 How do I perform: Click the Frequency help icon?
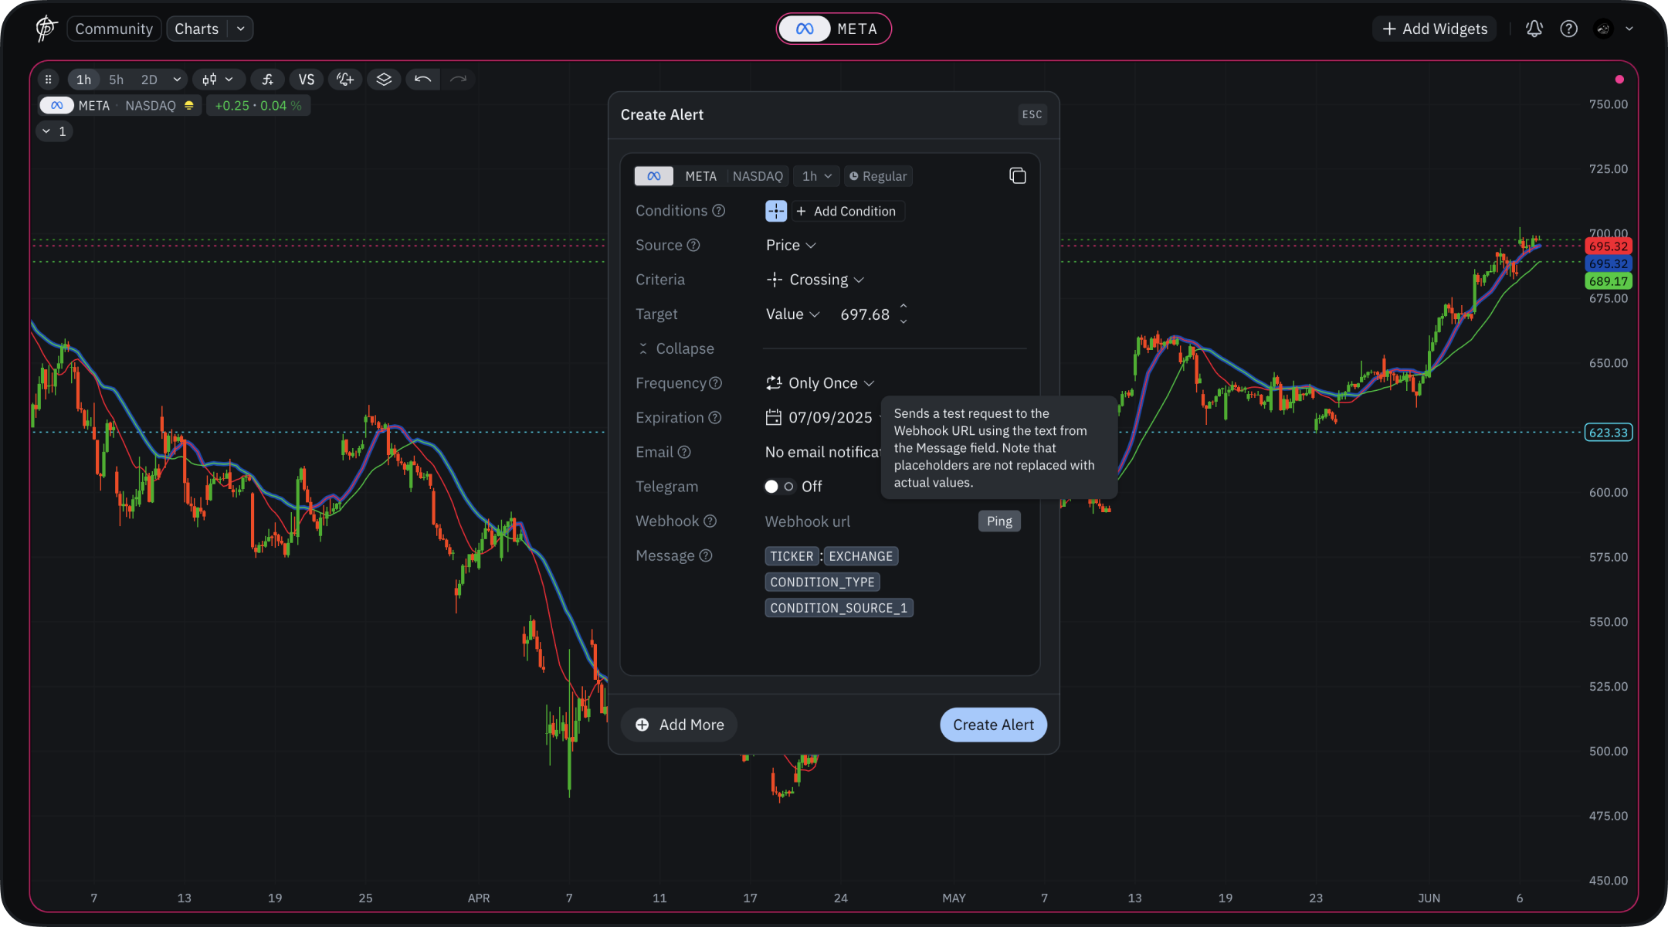[x=715, y=383]
